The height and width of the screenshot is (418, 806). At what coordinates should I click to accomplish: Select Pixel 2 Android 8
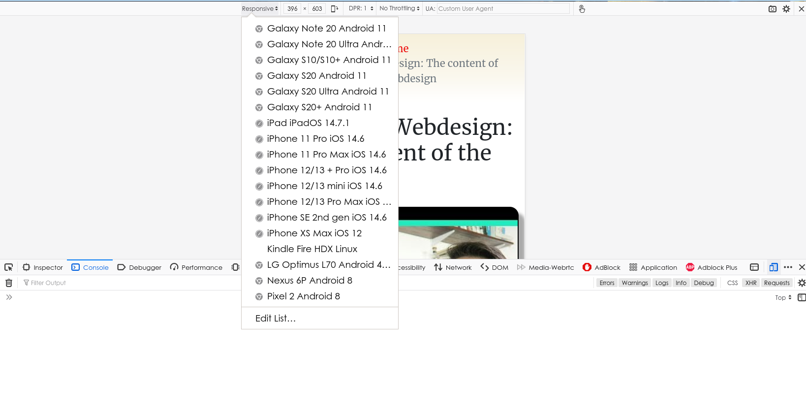pyautogui.click(x=320, y=296)
